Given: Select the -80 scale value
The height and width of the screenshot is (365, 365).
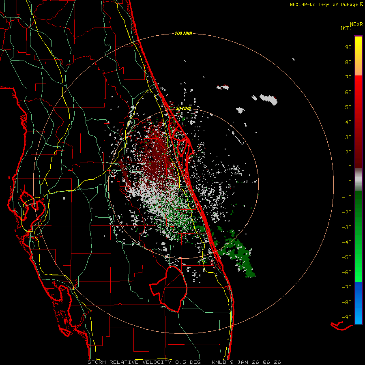Looking at the screenshot, I should [x=347, y=303].
